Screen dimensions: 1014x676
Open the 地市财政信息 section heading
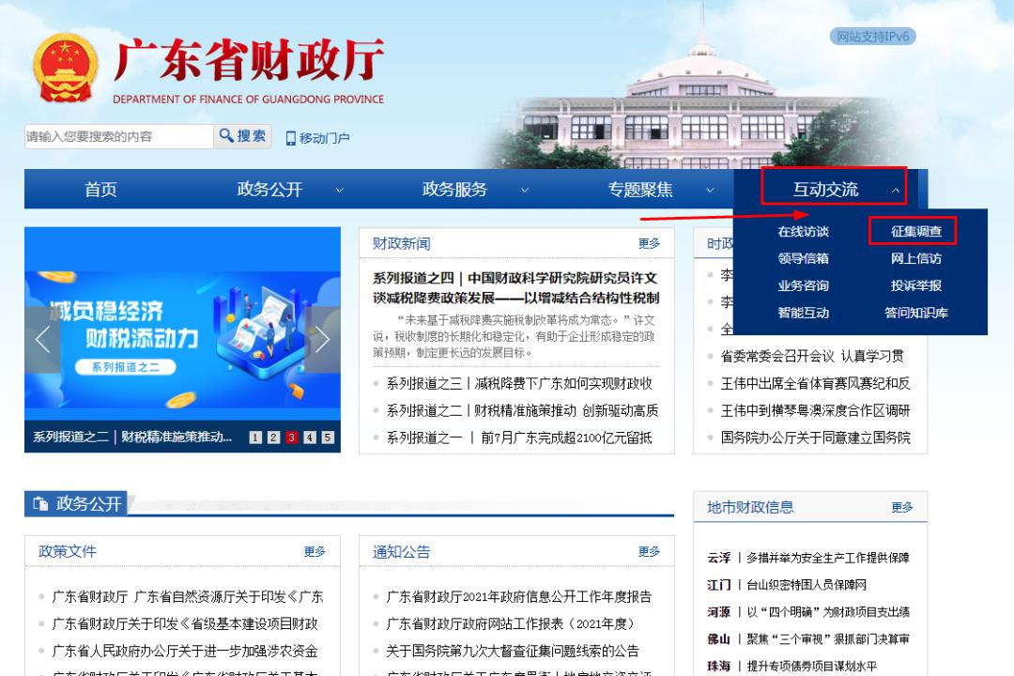[x=750, y=507]
